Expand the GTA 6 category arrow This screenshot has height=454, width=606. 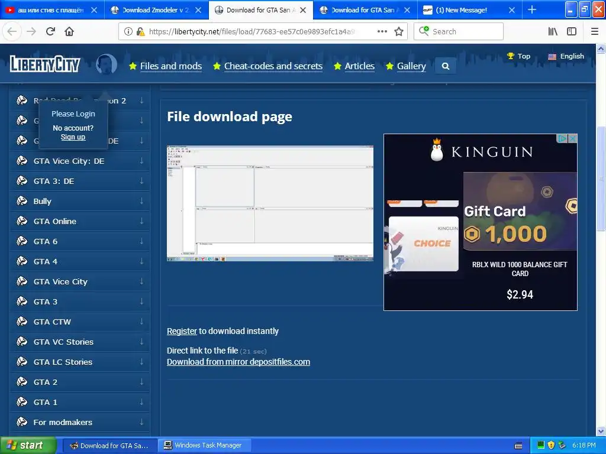[x=141, y=241]
